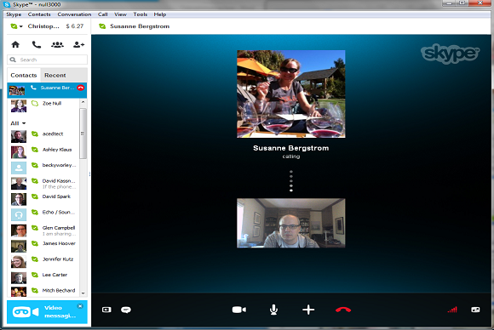Open the call phones dial pad icon
494x330 pixels.
click(x=37, y=45)
